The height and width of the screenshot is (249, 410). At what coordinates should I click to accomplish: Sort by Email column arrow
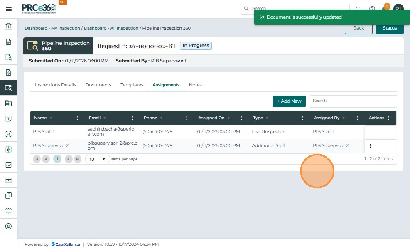pyautogui.click(x=105, y=118)
